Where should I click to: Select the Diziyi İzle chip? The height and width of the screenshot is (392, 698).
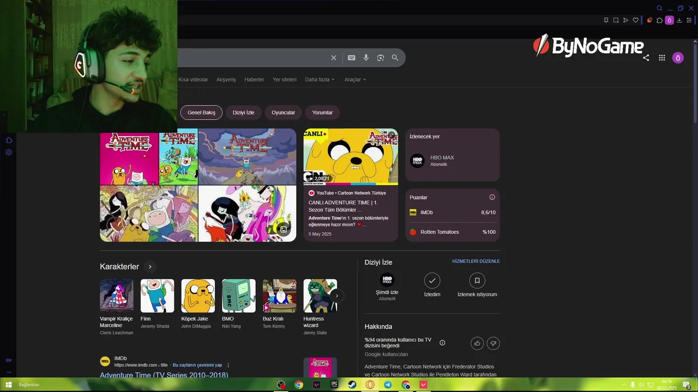point(244,113)
